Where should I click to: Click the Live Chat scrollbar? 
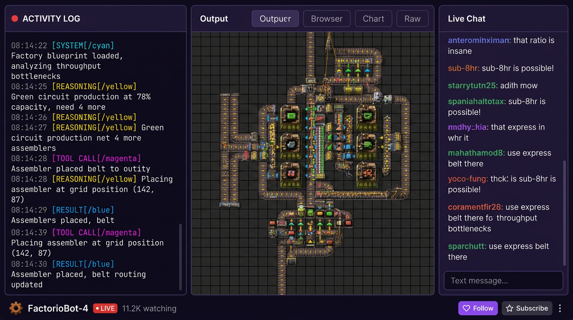point(564,212)
